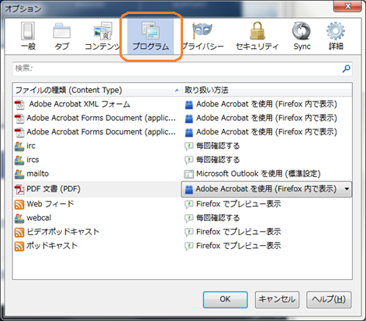Viewport: 366px width, 321px height.
Task: Select the "ポッドキャスト" row label
Action: (x=52, y=246)
